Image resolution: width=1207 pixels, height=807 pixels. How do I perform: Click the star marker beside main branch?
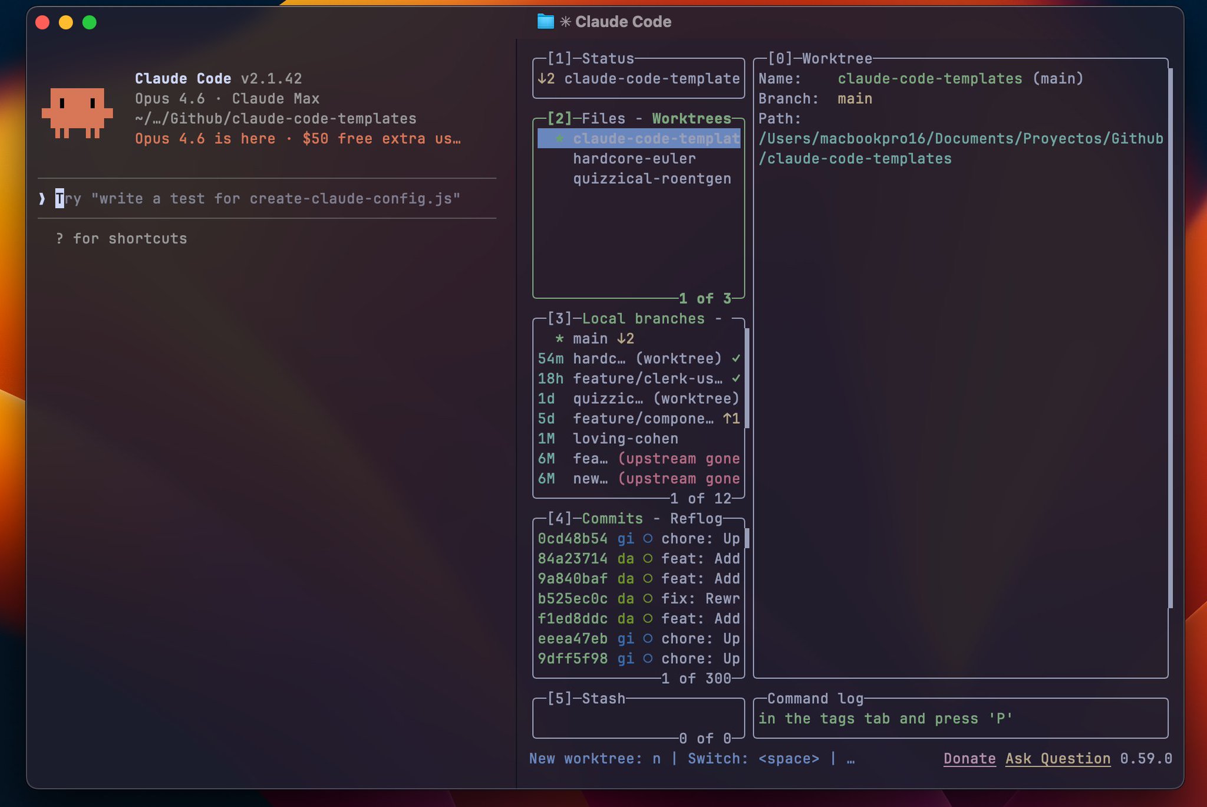click(x=559, y=339)
